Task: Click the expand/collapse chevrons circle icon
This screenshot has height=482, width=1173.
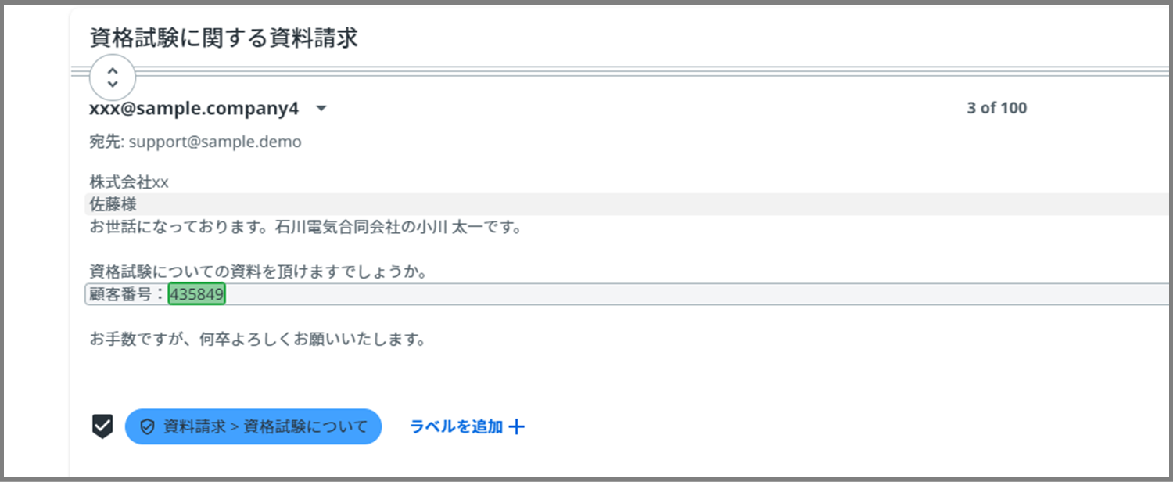Action: click(x=113, y=77)
